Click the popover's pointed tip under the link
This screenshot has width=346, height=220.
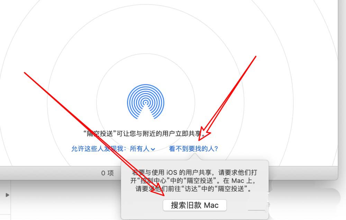click(194, 157)
